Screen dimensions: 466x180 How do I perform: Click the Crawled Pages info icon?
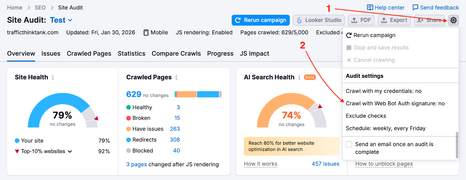pos(176,77)
